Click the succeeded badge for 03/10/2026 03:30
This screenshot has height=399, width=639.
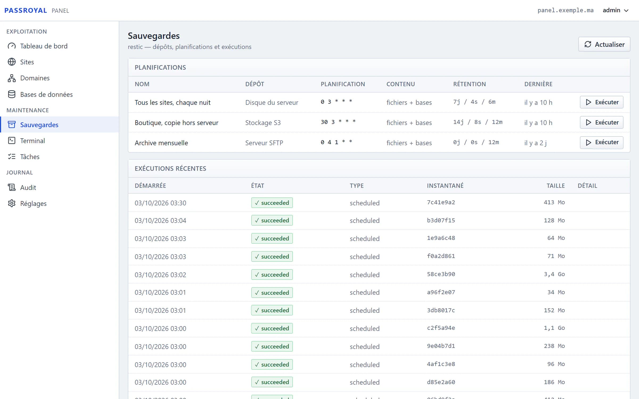click(272, 203)
